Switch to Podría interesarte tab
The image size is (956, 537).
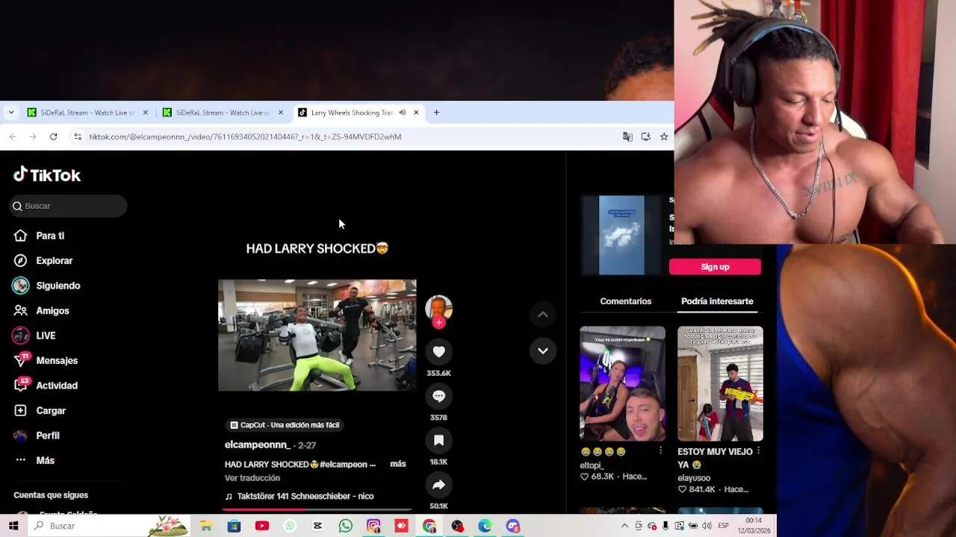[717, 301]
